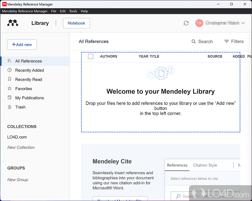
Task: Click the Mendeley Cite heading
Action: pos(112,161)
